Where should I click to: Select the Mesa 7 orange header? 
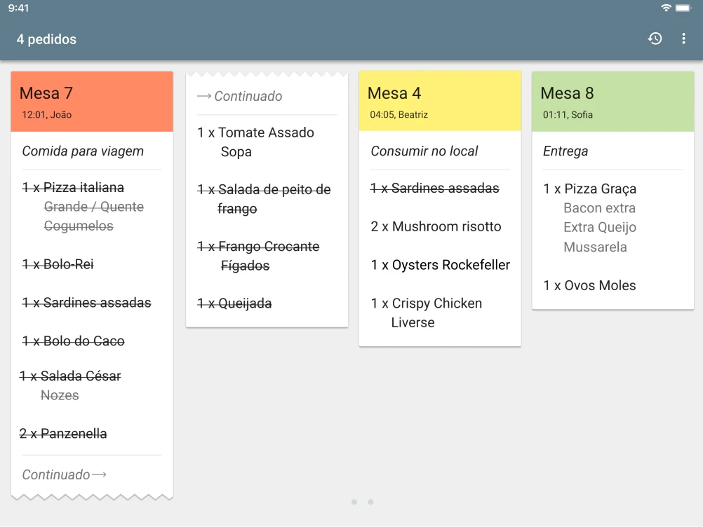tap(92, 102)
